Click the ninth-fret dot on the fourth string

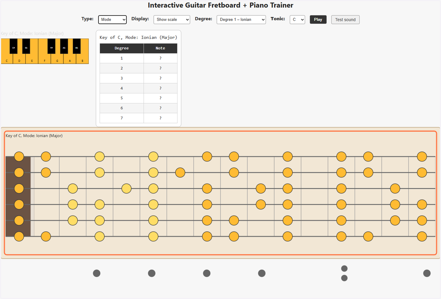point(261,204)
